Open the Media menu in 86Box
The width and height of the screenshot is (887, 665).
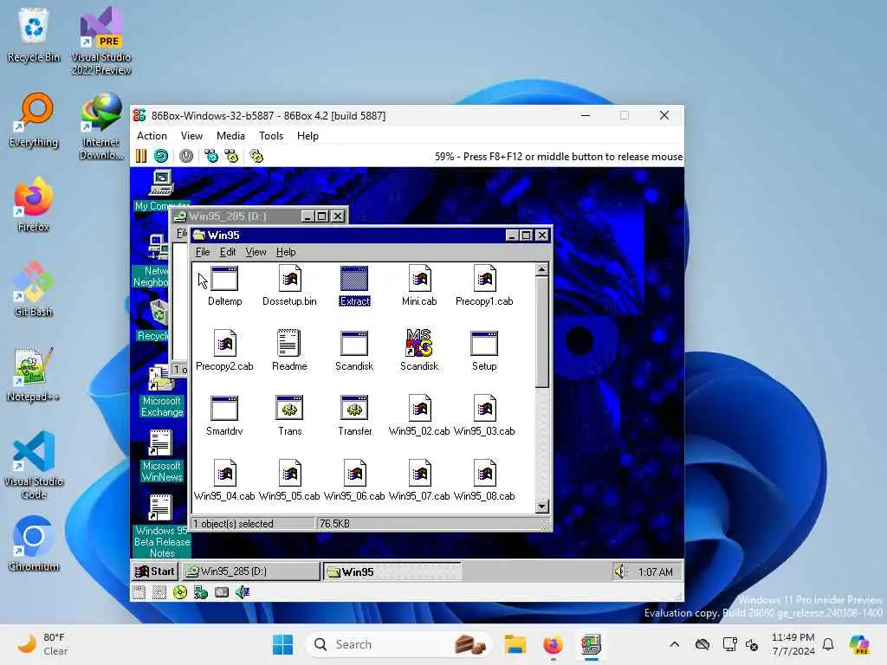coord(230,136)
